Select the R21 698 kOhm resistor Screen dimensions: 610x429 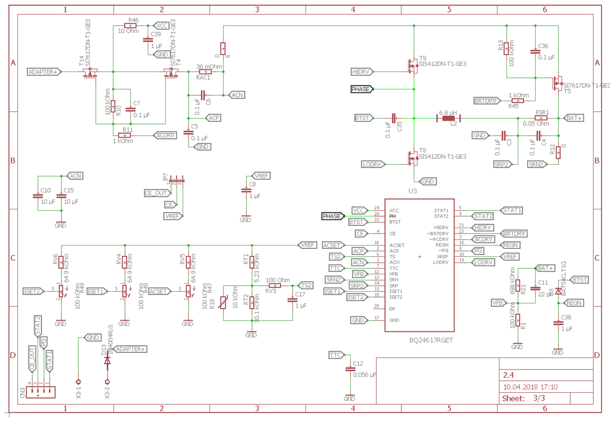tap(517, 286)
